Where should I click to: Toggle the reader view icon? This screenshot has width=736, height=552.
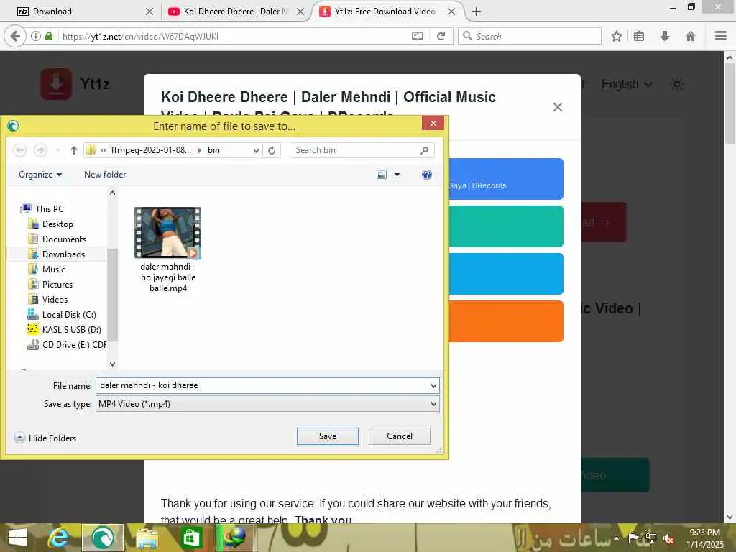418,36
